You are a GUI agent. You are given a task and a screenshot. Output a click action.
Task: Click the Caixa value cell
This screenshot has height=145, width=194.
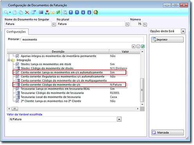point(113,97)
